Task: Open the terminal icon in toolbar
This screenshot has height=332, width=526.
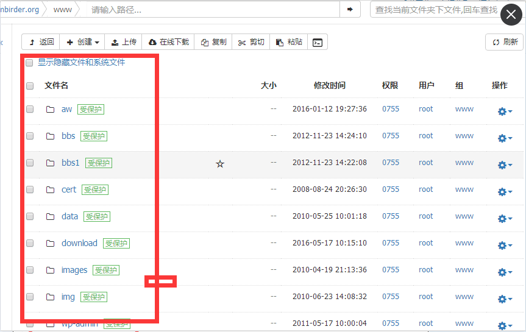Action: tap(318, 42)
